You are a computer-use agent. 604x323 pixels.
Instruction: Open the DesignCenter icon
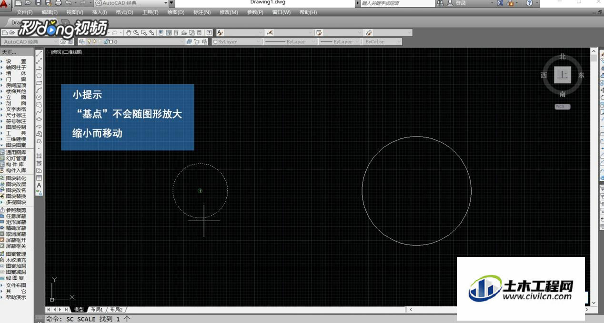click(x=169, y=33)
